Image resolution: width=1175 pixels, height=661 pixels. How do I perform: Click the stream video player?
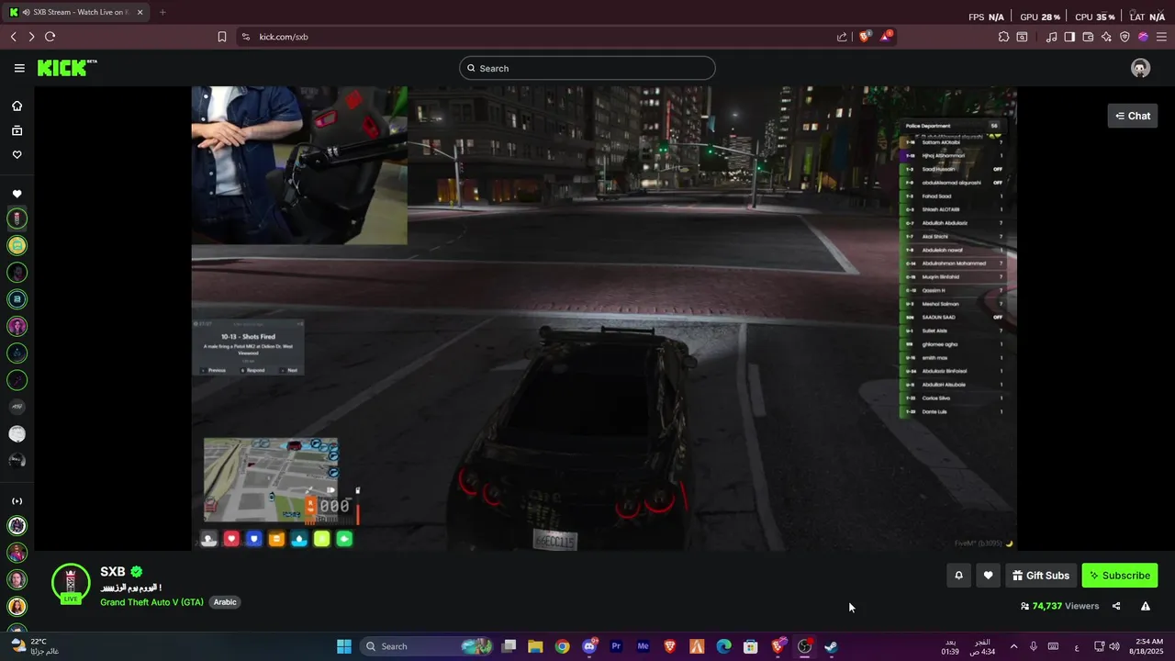tap(604, 319)
